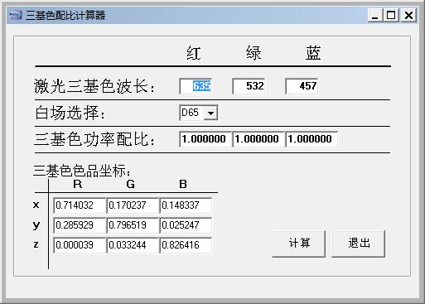Click the 退出 exit button

358,244
